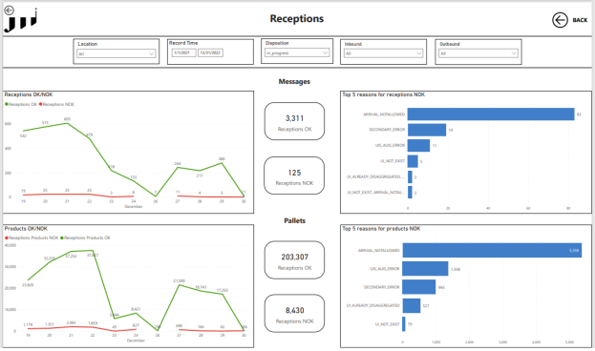Click the 605 peak data point label
The height and width of the screenshot is (351, 595).
tap(67, 119)
